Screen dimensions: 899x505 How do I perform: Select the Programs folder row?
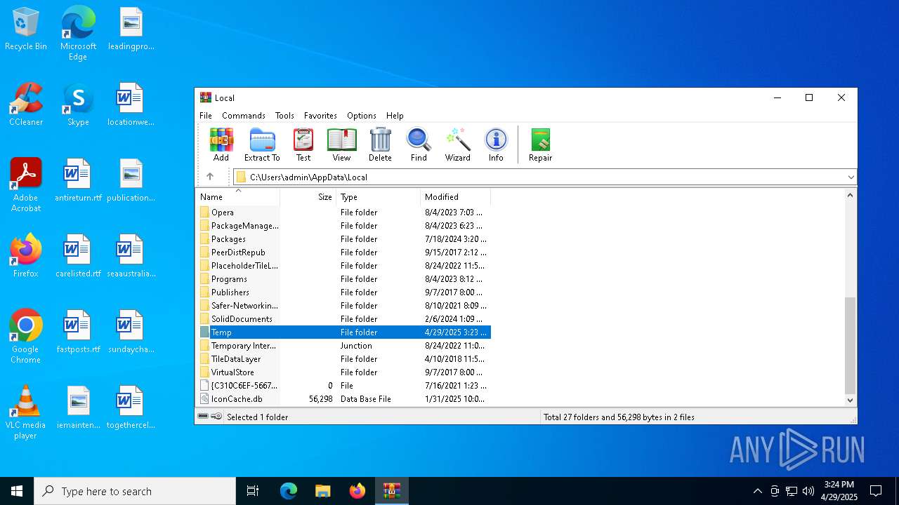click(343, 279)
